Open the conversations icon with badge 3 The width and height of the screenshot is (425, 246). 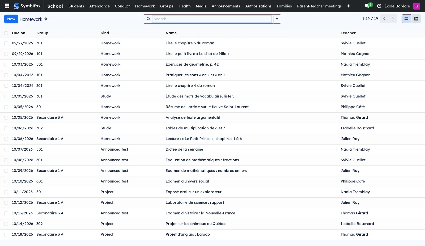pyautogui.click(x=368, y=6)
